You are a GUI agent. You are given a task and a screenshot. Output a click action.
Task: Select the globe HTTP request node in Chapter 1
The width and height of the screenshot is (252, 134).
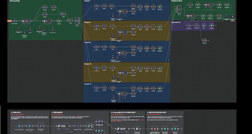[x=96, y=6]
